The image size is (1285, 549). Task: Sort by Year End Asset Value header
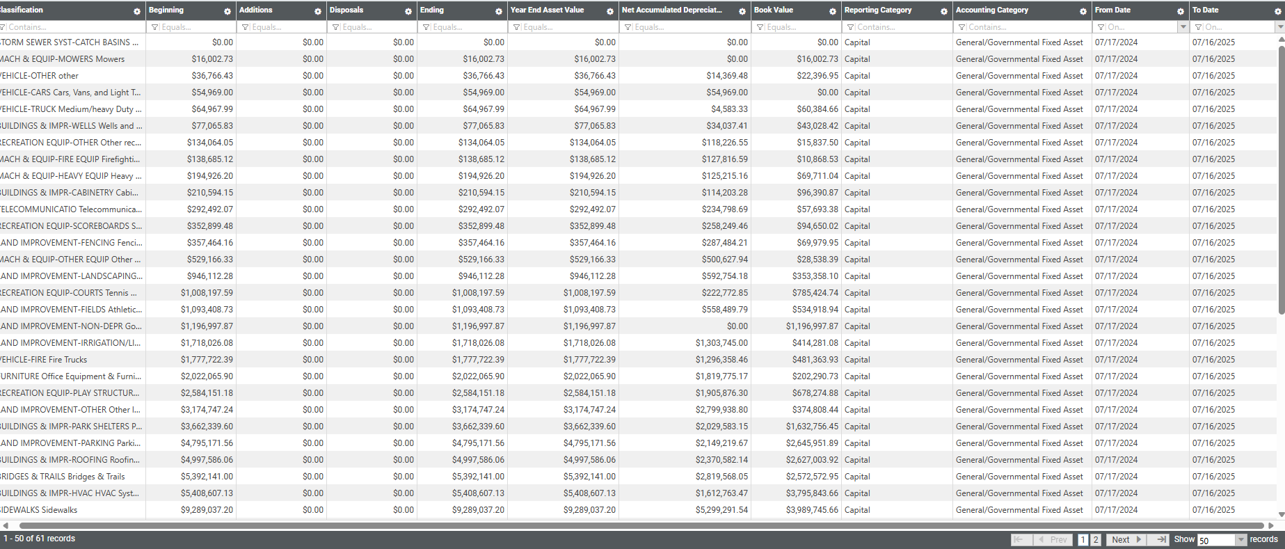pos(547,10)
